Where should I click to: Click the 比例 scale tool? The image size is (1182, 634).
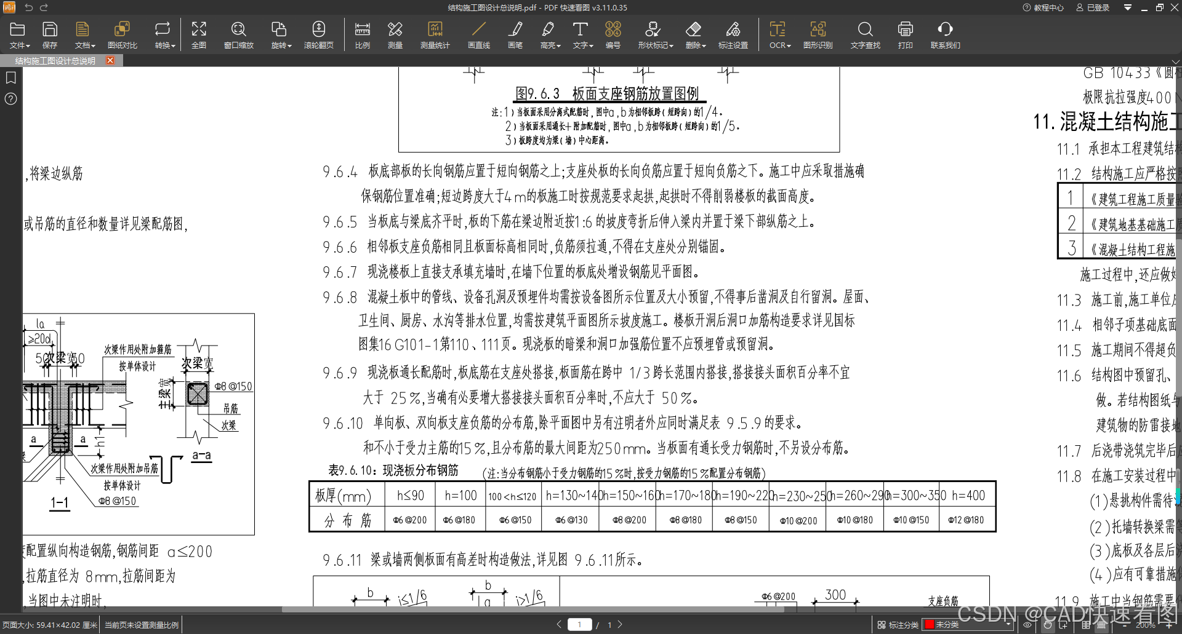coord(363,35)
